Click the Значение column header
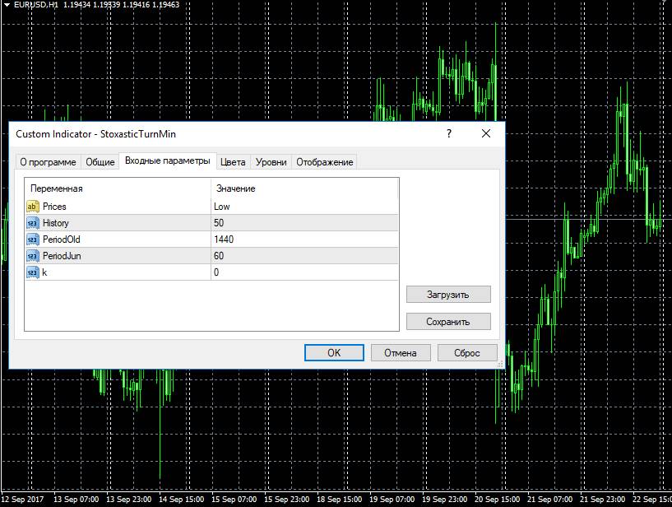The height and width of the screenshot is (507, 672). pyautogui.click(x=304, y=188)
